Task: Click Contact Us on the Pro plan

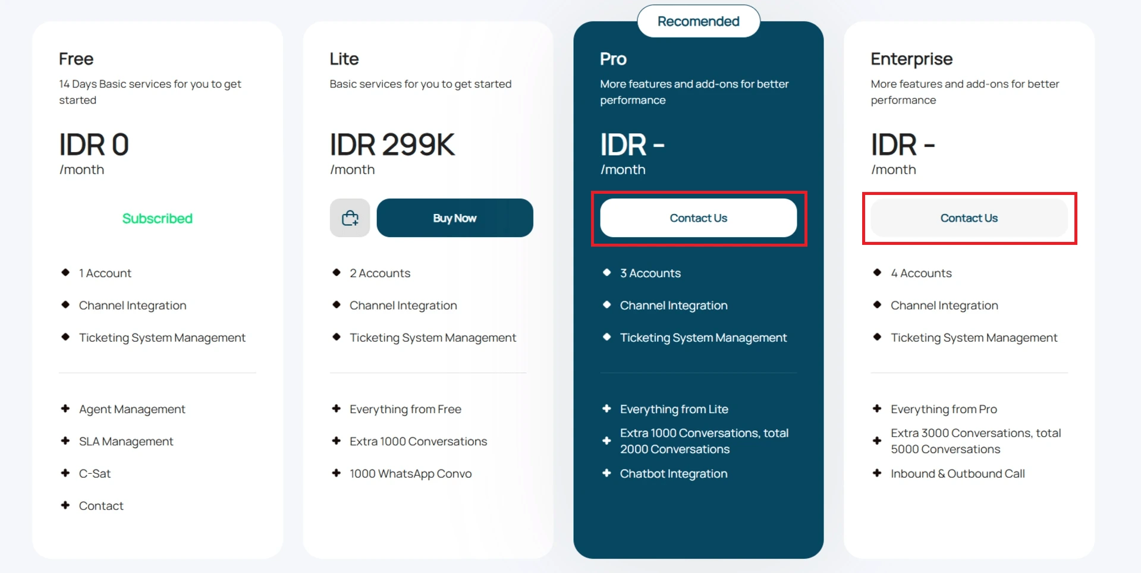Action: pyautogui.click(x=699, y=218)
